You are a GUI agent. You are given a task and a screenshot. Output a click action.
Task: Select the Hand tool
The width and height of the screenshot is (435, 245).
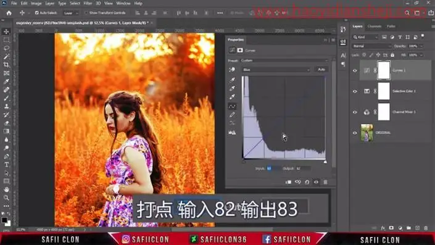[6, 190]
